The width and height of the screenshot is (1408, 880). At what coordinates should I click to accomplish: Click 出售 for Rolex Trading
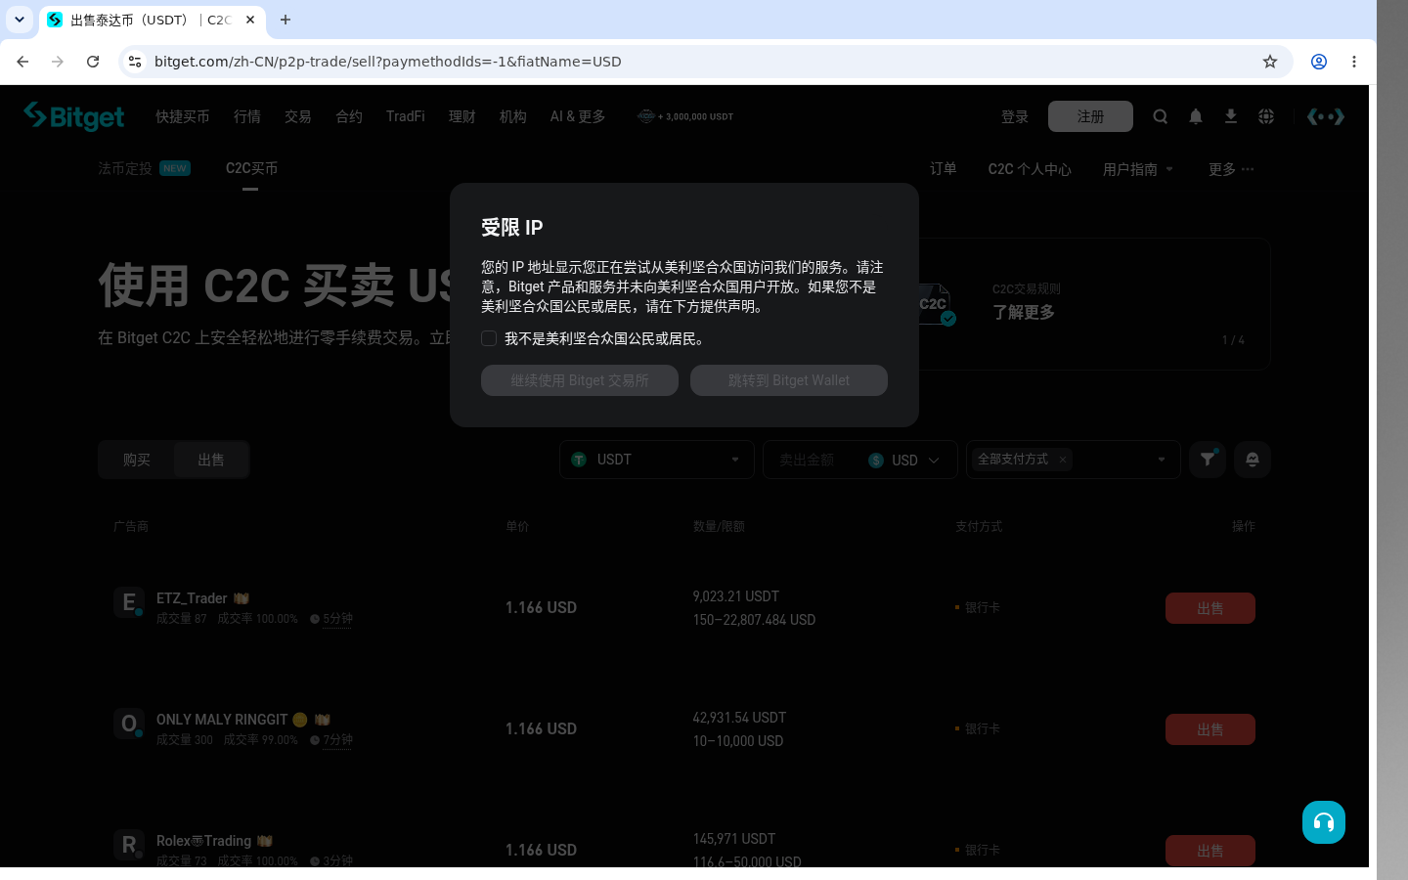click(x=1210, y=851)
